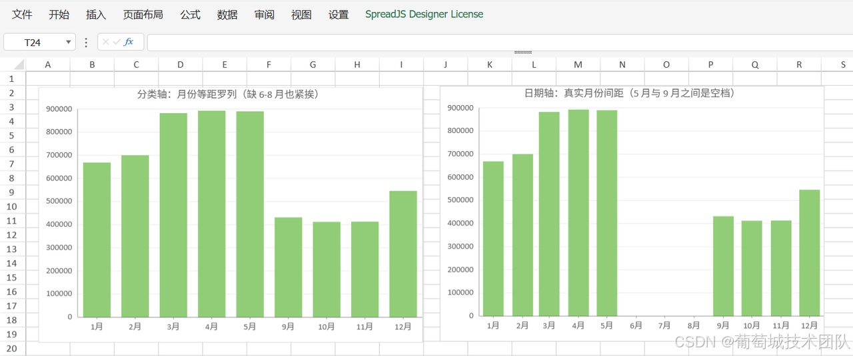Image resolution: width=853 pixels, height=356 pixels.
Task: Click the cancel X formula icon
Action: pos(106,42)
